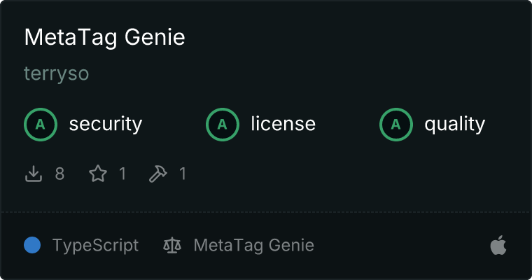Image resolution: width=532 pixels, height=280 pixels.
Task: Click the license scales icon
Action: pyautogui.click(x=171, y=246)
